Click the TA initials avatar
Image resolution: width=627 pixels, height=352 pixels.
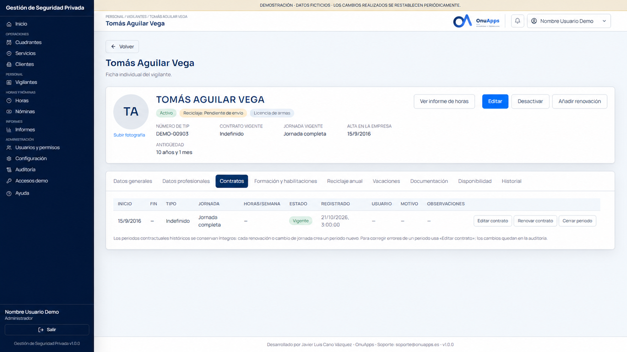[x=131, y=112]
